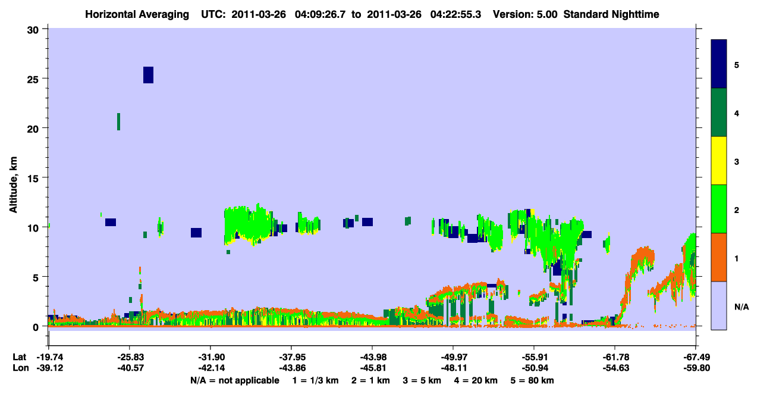
Task: Click the dark green level 4 colorbar segment
Action: pyautogui.click(x=719, y=112)
